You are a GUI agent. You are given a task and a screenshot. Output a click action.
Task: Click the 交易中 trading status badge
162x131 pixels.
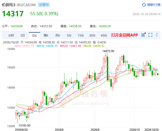[x=44, y=5]
